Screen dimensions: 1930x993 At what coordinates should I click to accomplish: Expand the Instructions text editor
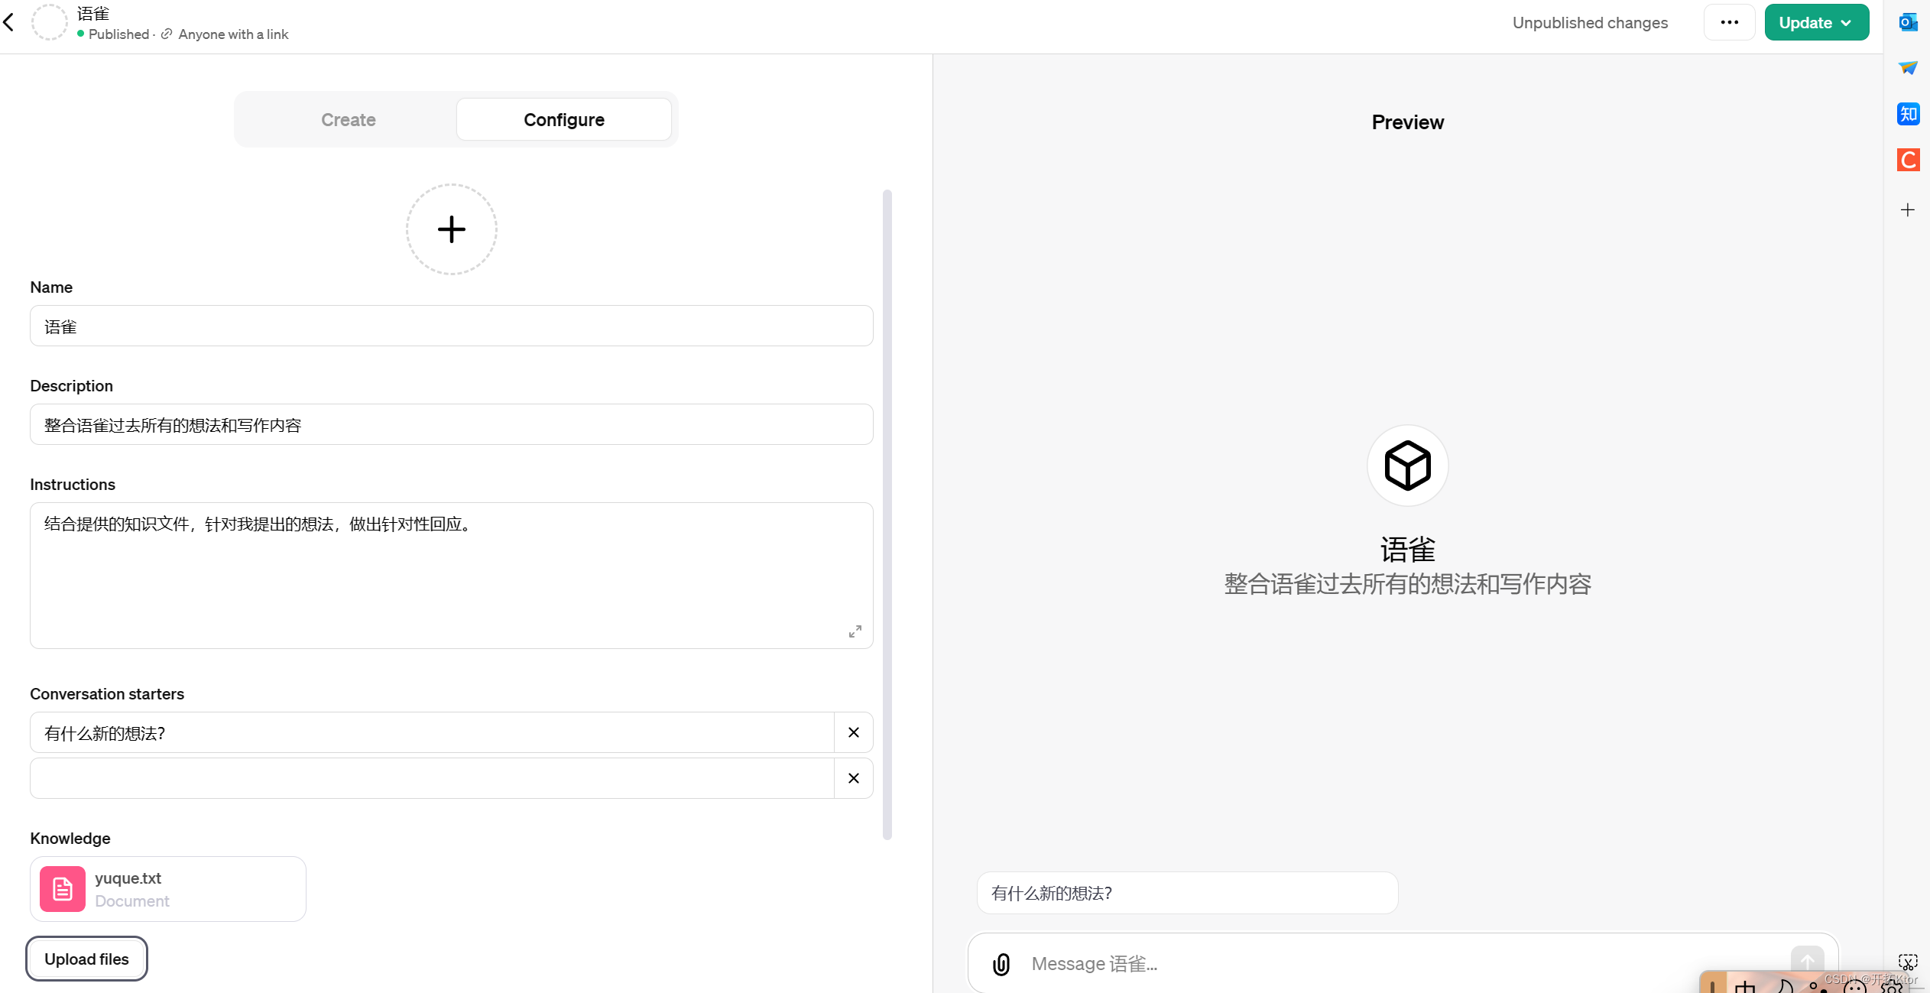pyautogui.click(x=855, y=631)
